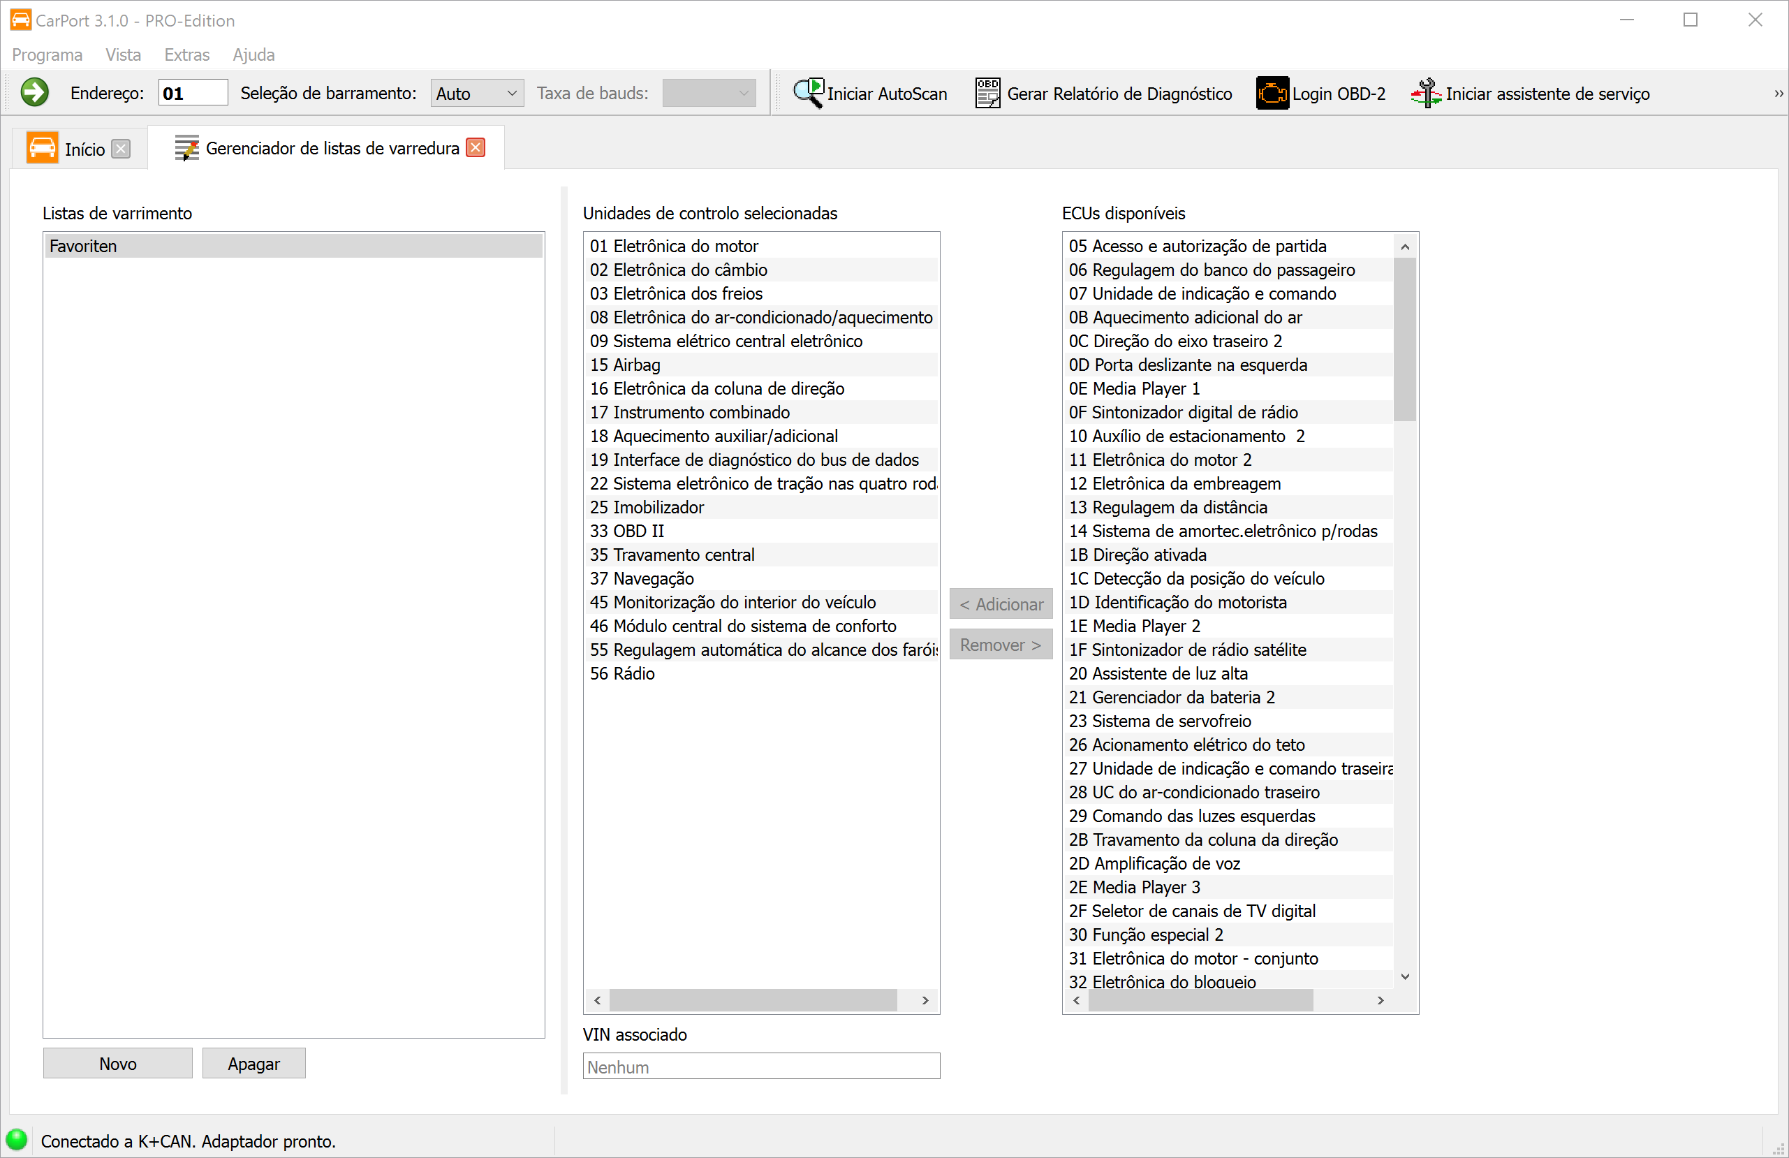Click the Gerar Relatório de Diagnóstico icon
The height and width of the screenshot is (1158, 1789).
click(x=987, y=91)
